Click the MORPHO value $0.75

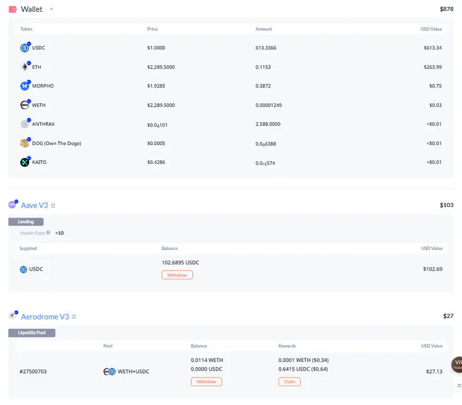(x=435, y=86)
